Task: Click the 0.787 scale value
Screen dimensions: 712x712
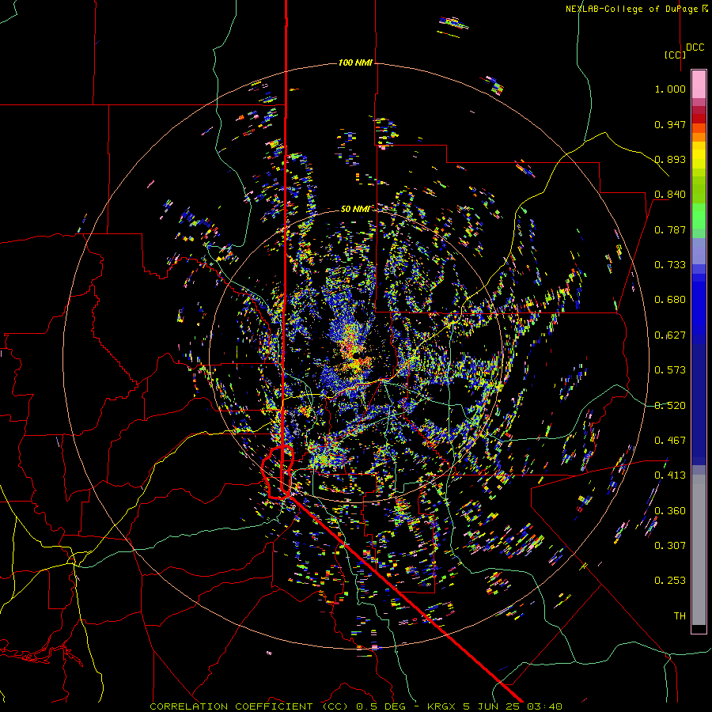Action: 670,229
